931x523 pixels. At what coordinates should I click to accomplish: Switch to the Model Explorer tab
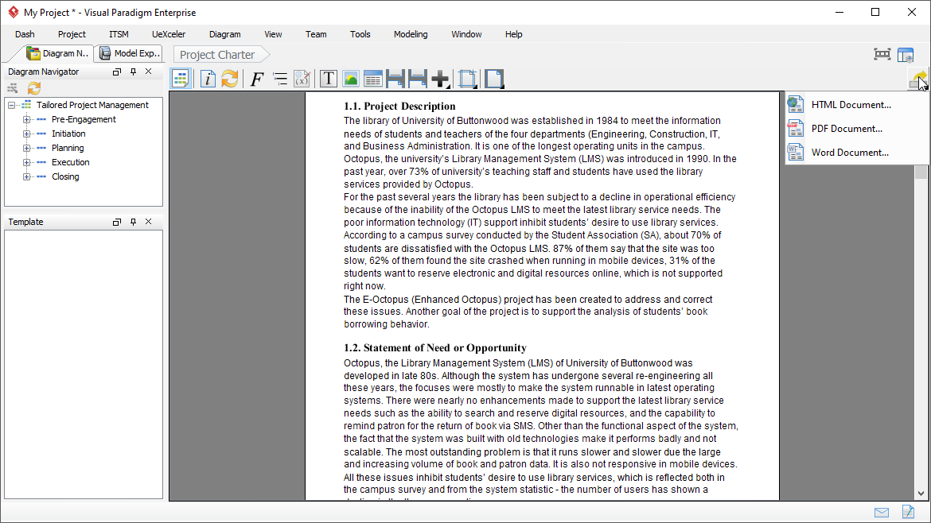tap(130, 53)
